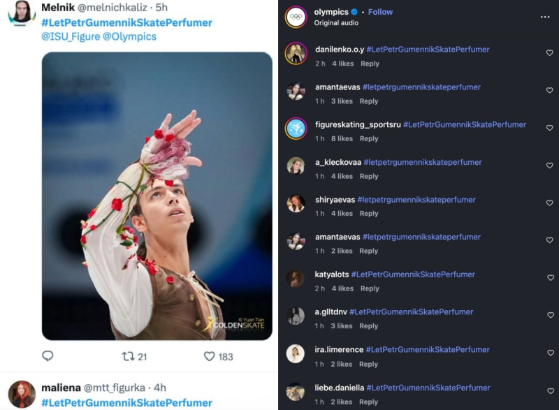Click the retweet icon showing 21
The width and height of the screenshot is (559, 410).
(x=129, y=356)
